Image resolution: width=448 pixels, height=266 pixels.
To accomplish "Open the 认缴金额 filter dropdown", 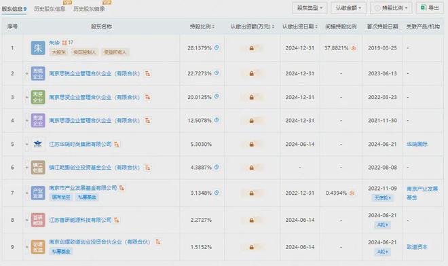I will 348,8.
